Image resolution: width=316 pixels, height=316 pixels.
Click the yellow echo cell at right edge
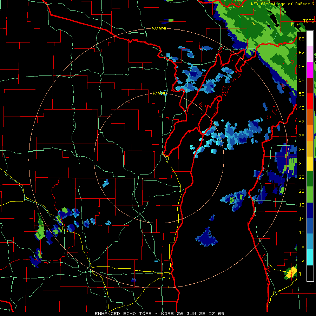(292, 273)
